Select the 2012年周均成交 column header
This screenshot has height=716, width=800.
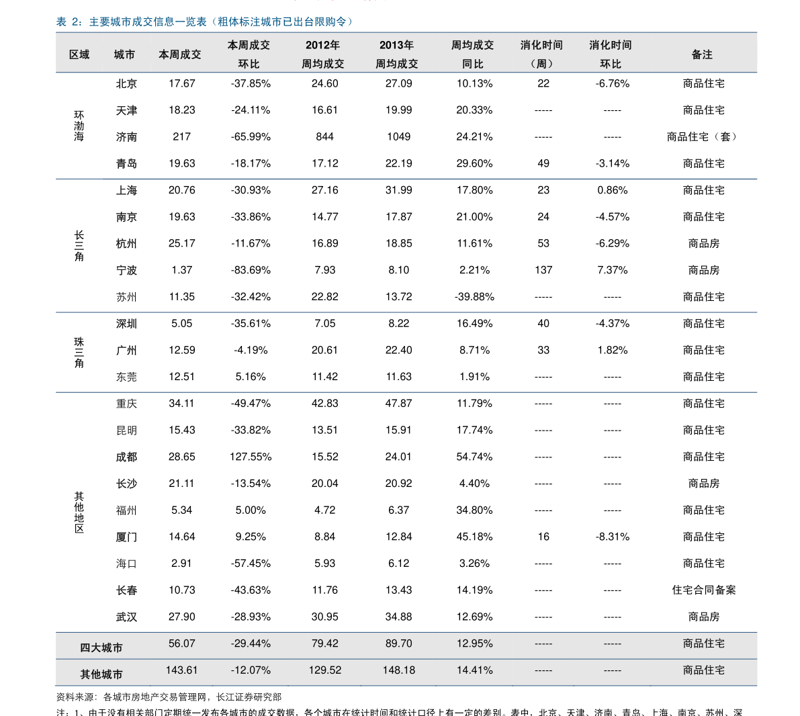(x=322, y=54)
